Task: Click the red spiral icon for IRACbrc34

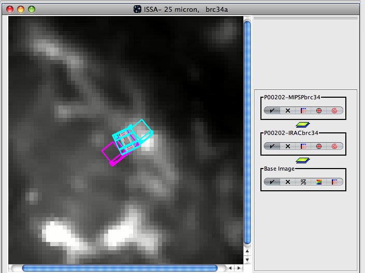Action: click(x=334, y=146)
